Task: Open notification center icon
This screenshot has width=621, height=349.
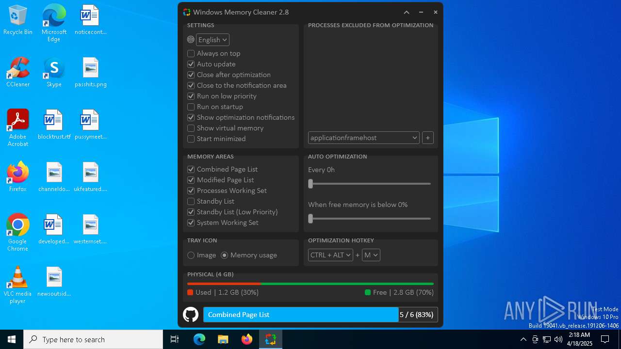Action: coord(605,339)
